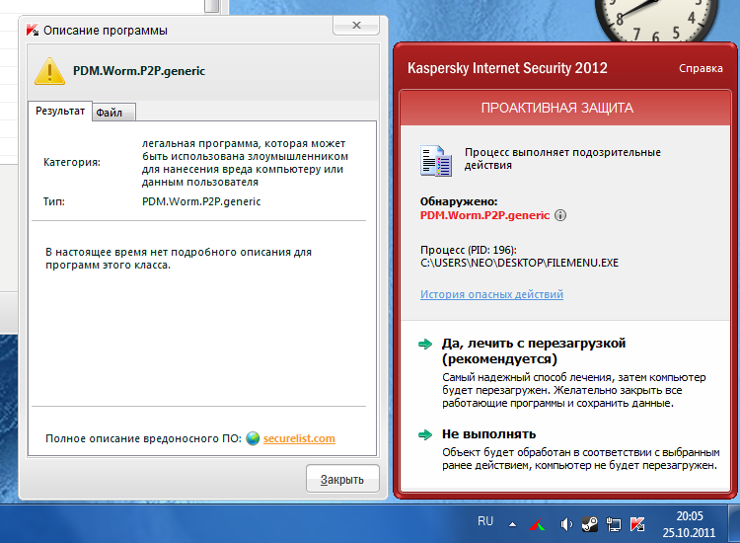This screenshot has width=740, height=543.
Task: Open the Справка help link
Action: pyautogui.click(x=701, y=68)
